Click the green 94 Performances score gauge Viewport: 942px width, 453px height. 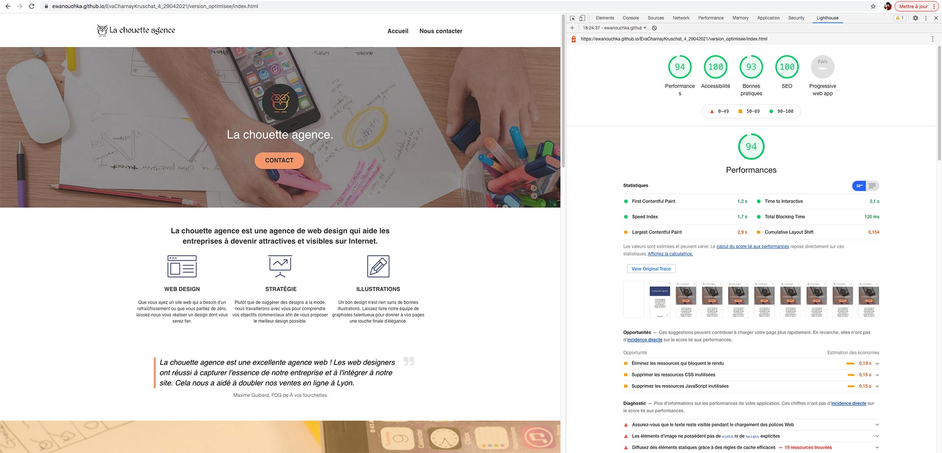751,146
